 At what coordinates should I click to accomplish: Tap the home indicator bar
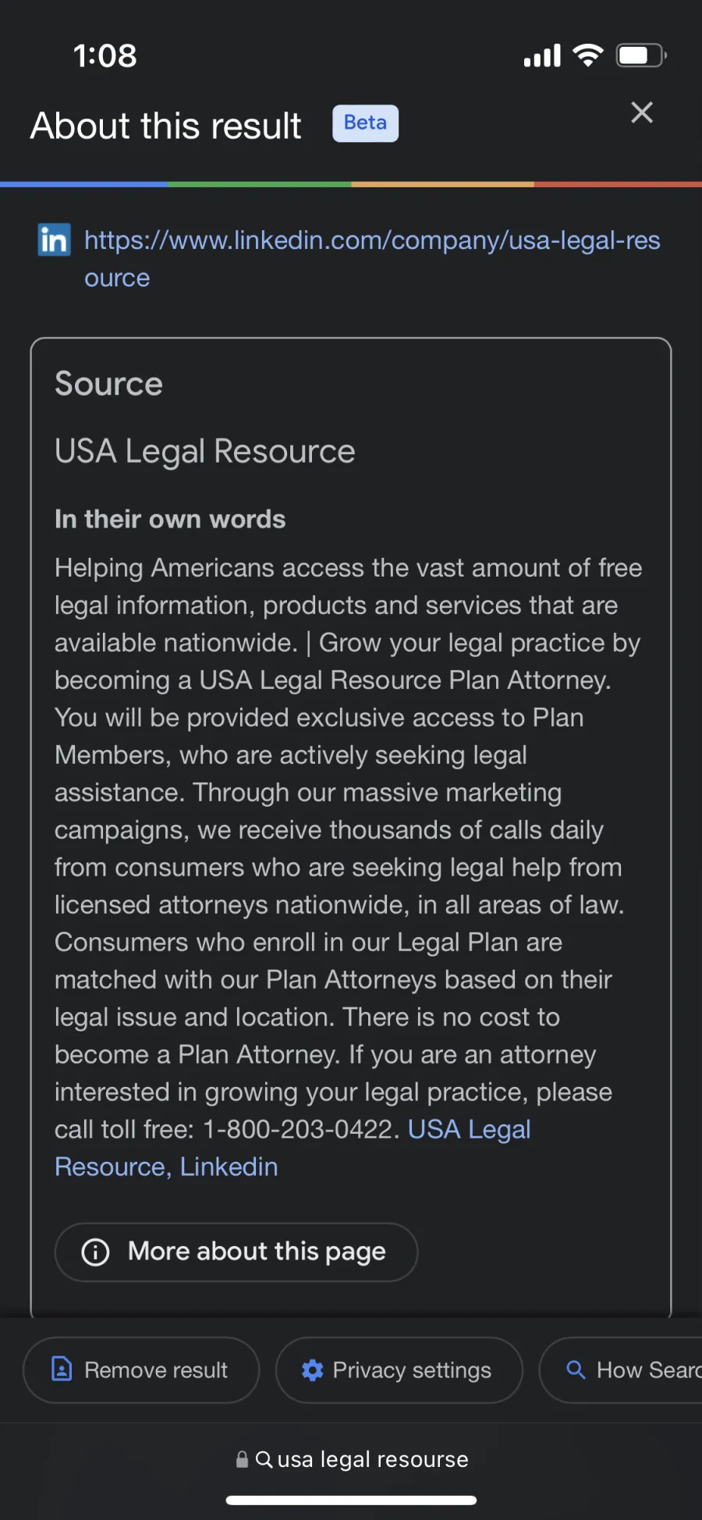(351, 1500)
